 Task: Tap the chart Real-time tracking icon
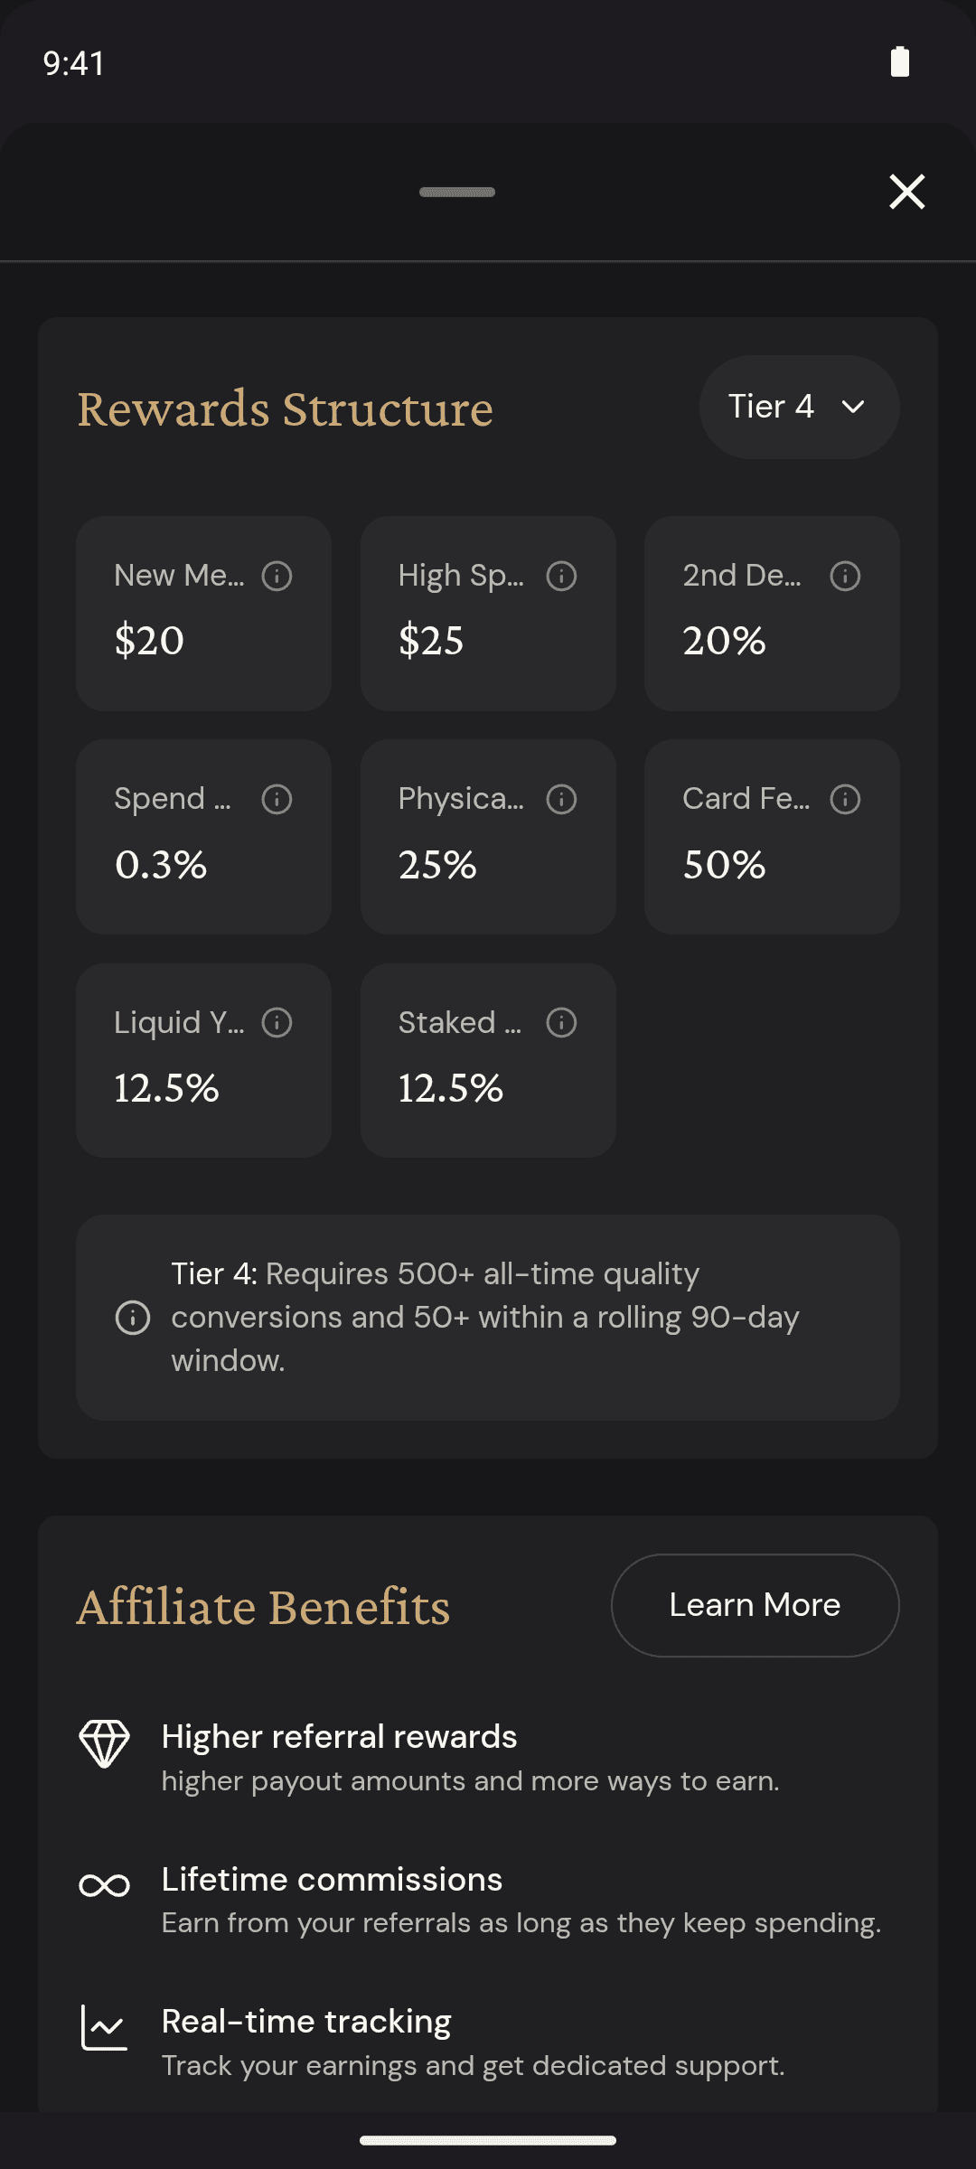click(105, 2027)
